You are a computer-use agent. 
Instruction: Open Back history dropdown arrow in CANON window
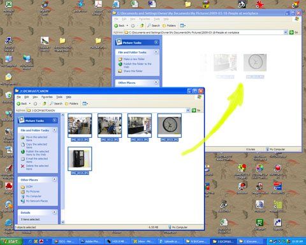click(x=30, y=103)
